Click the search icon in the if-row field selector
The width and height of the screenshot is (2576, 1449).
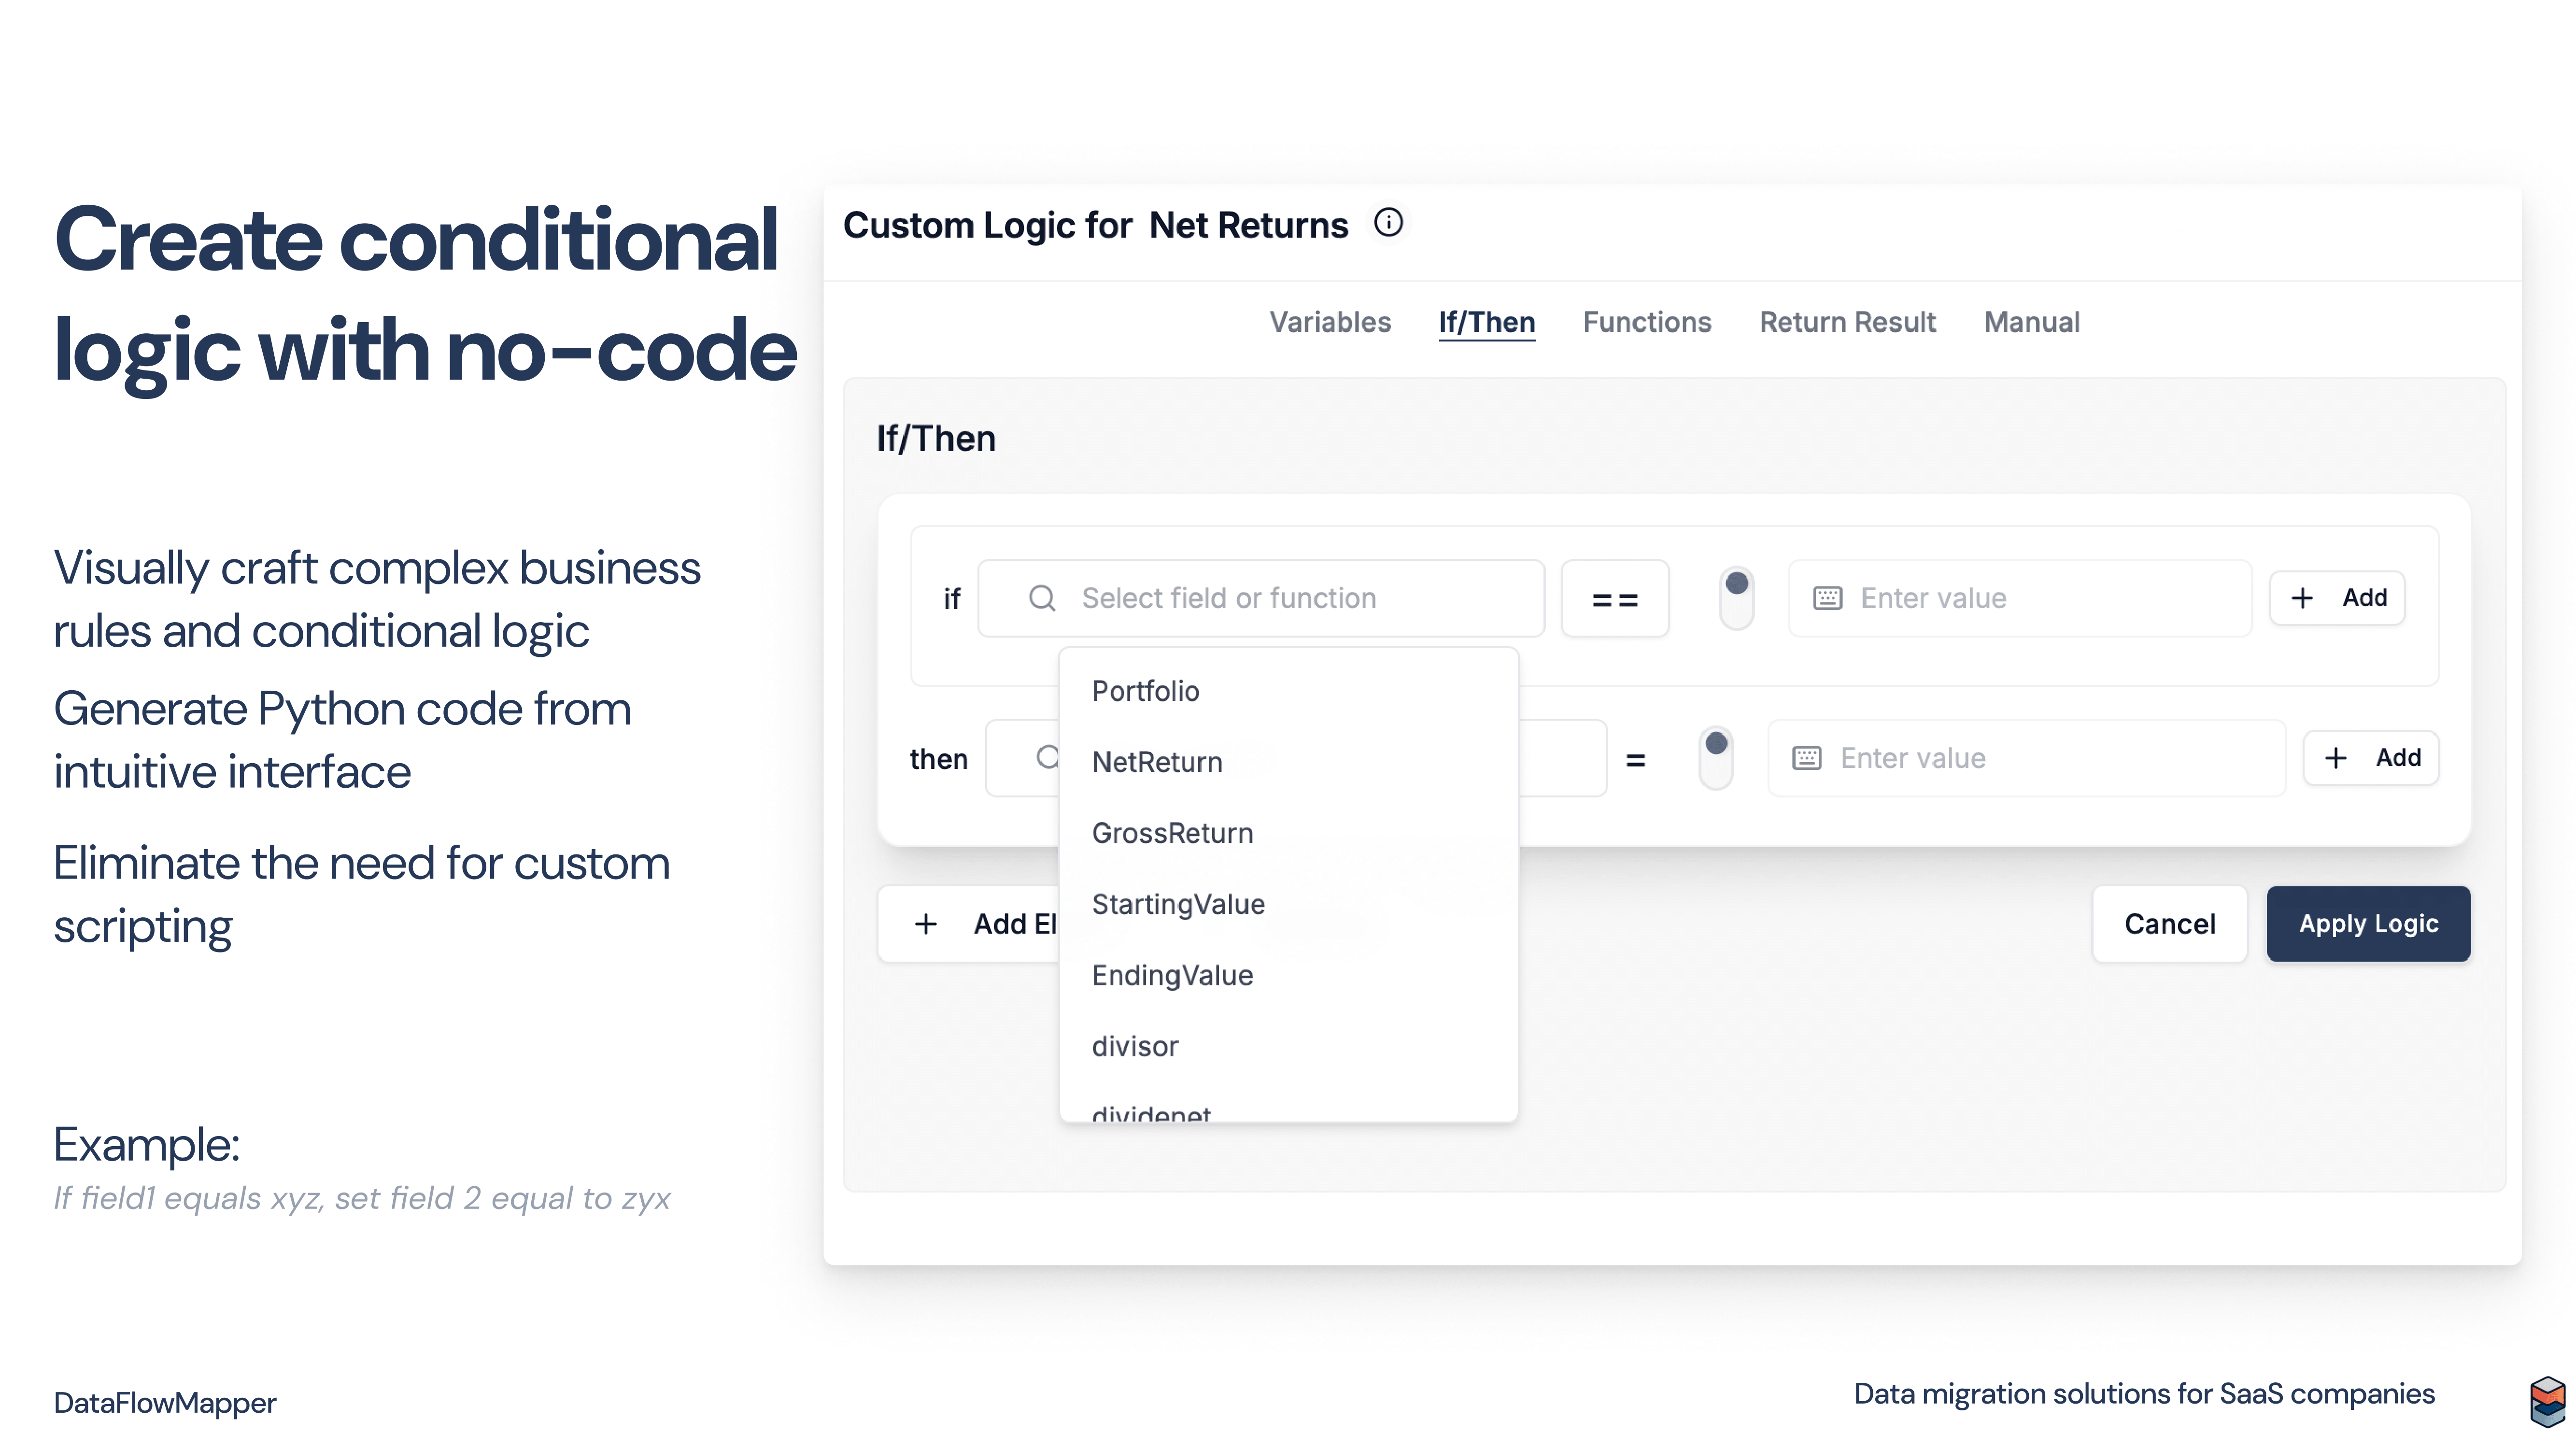[1042, 598]
